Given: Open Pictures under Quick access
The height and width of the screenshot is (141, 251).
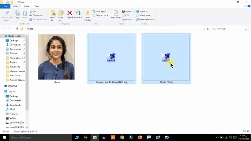Looking at the screenshot, I should pos(13,54).
